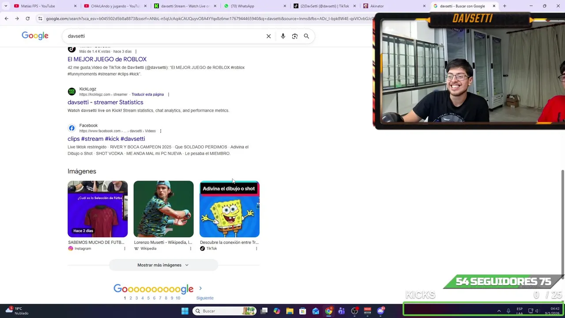Image resolution: width=565 pixels, height=318 pixels.
Task: Open options for the Wikipedia image result
Action: coord(191,249)
